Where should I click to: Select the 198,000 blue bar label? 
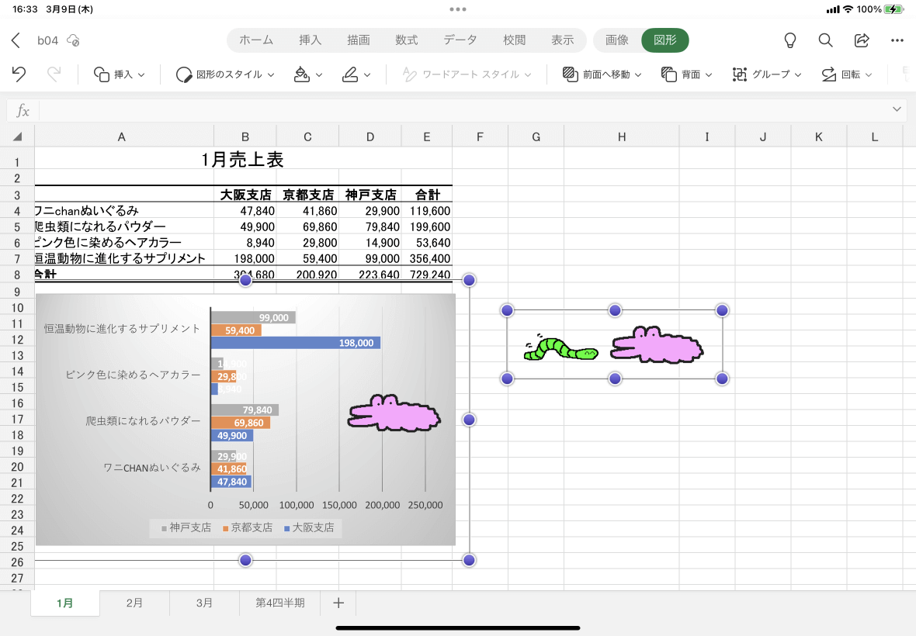click(356, 343)
